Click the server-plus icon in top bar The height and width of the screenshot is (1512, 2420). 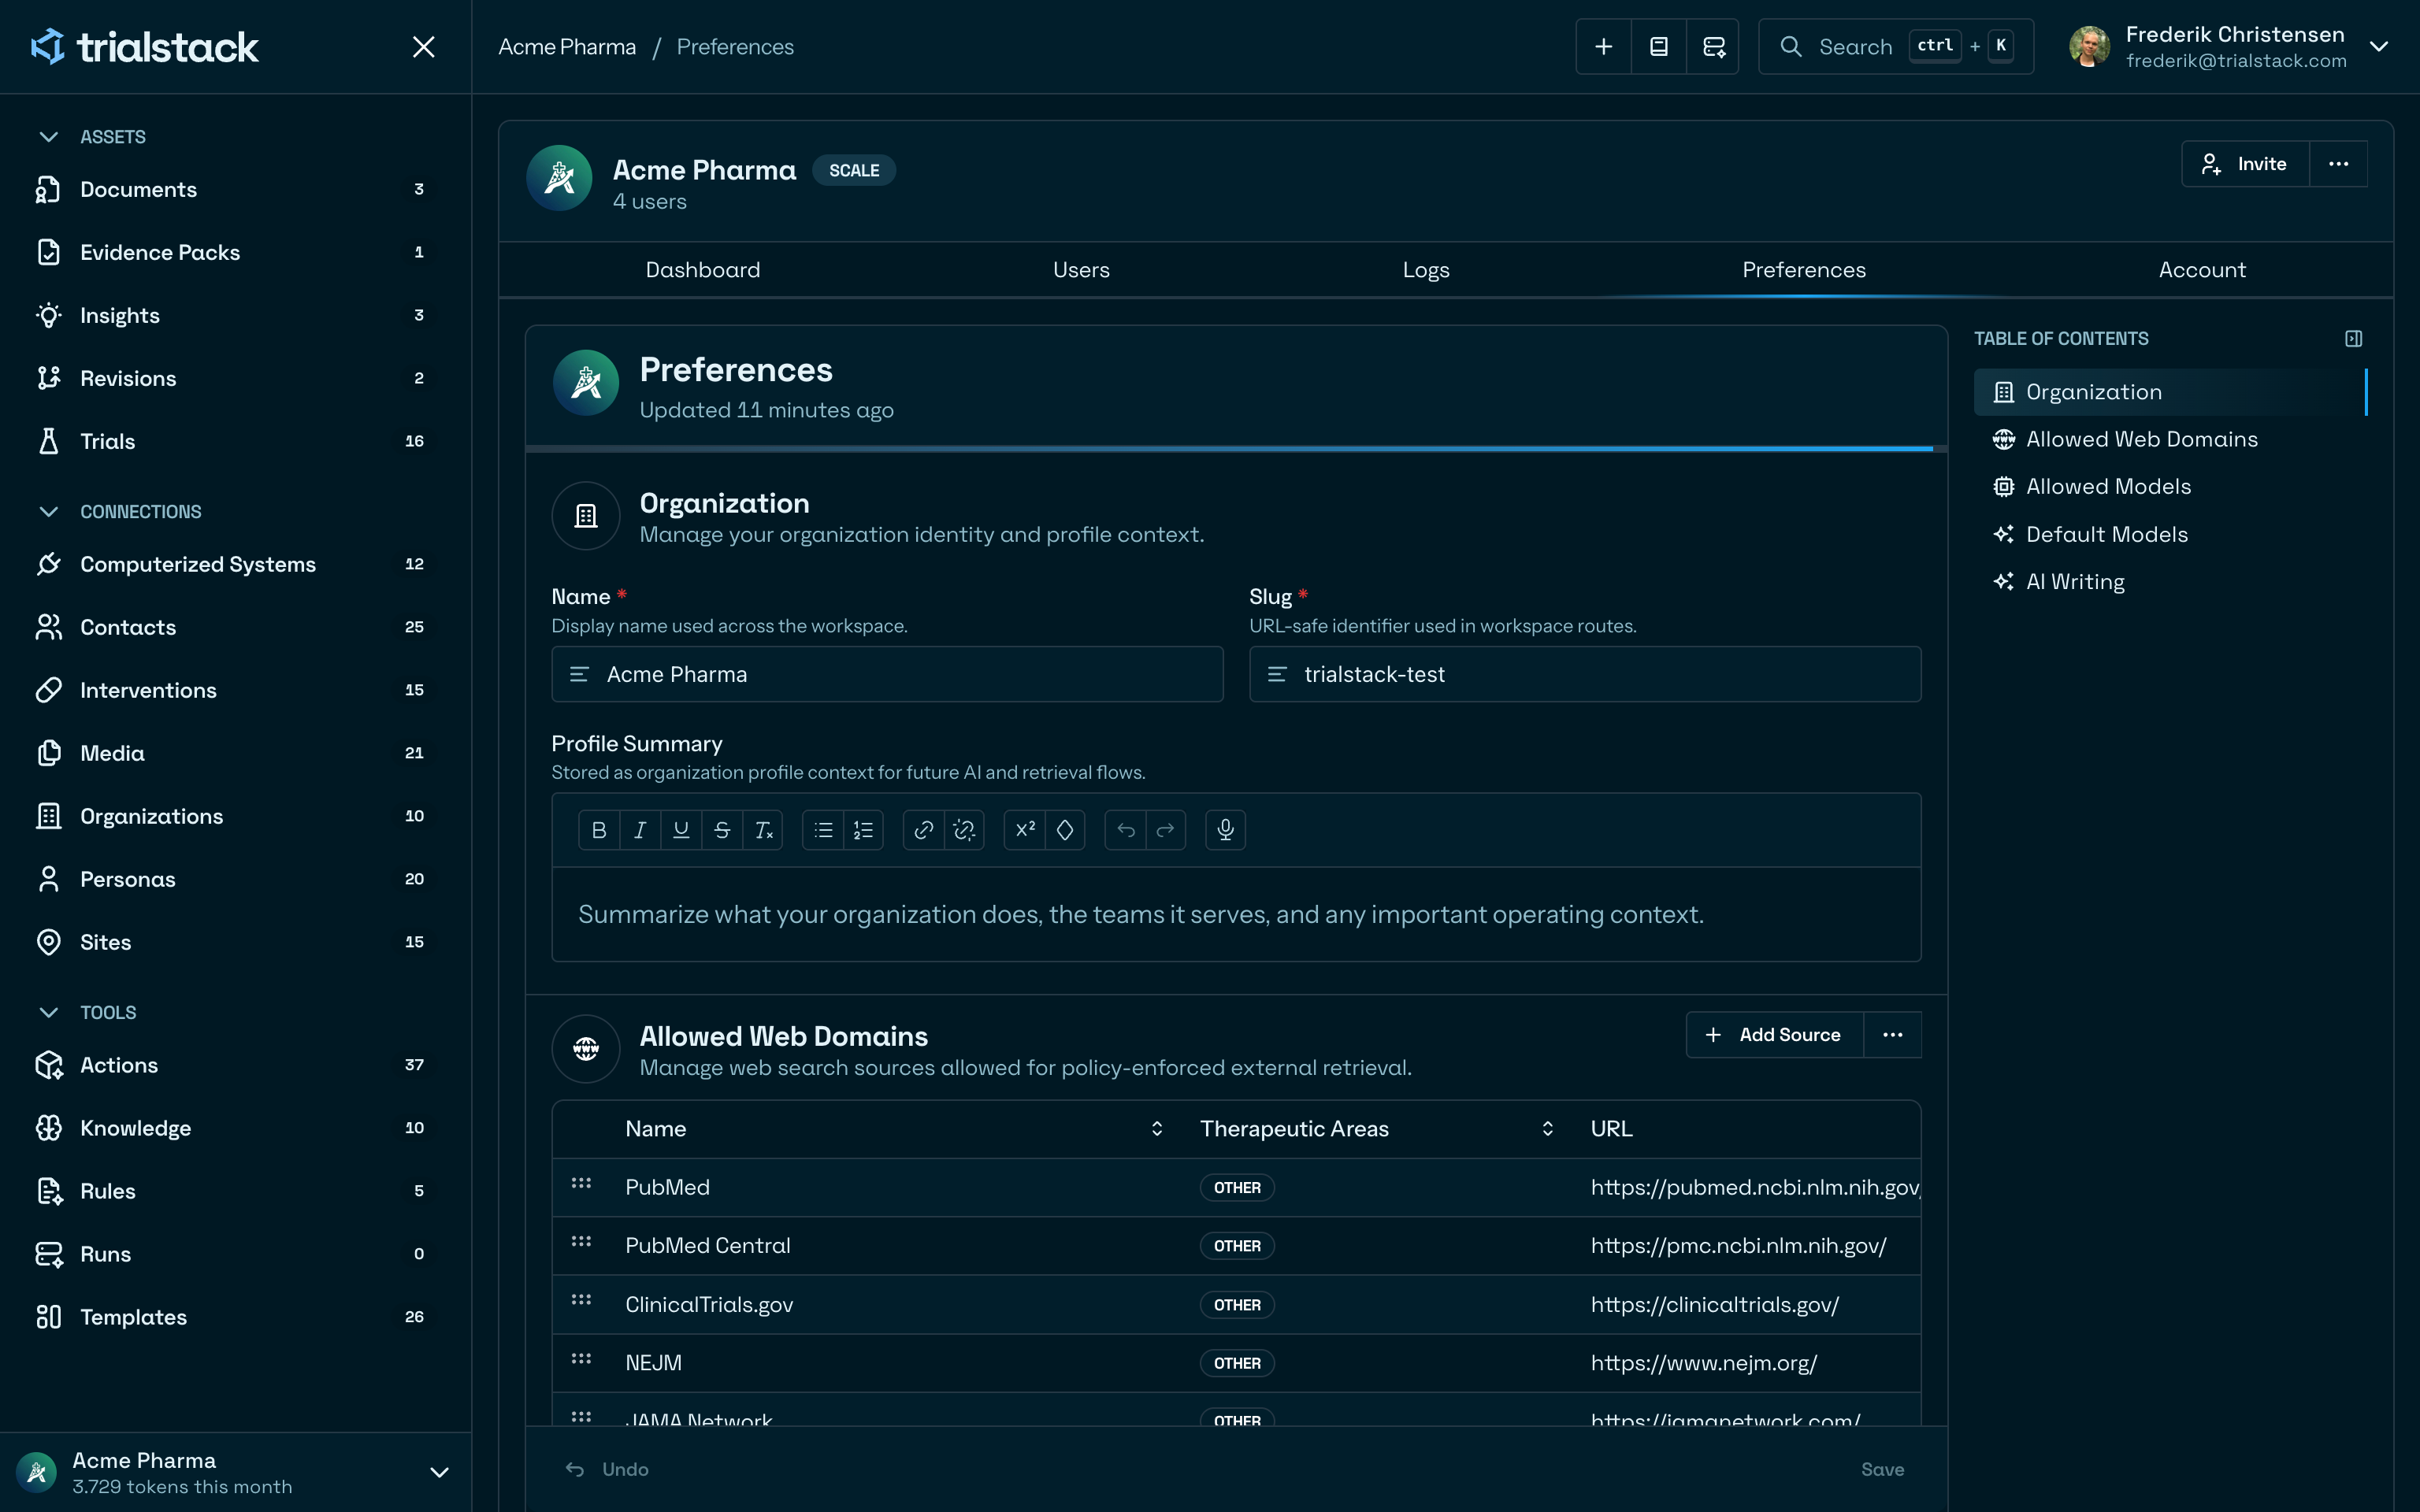[x=1713, y=47]
